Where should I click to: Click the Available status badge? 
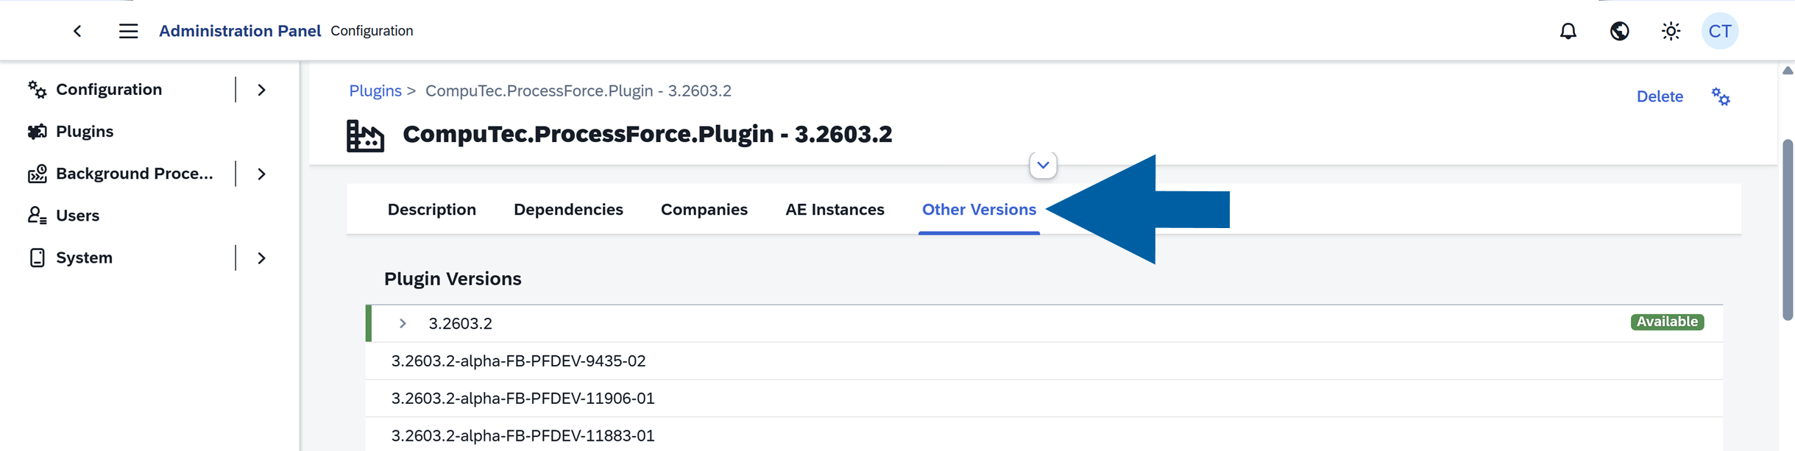click(x=1668, y=322)
